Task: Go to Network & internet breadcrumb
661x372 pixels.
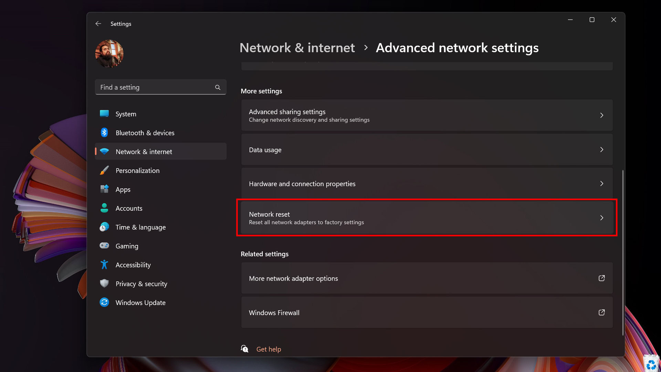Action: (297, 48)
